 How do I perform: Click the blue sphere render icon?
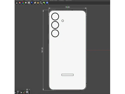click(32, 3)
